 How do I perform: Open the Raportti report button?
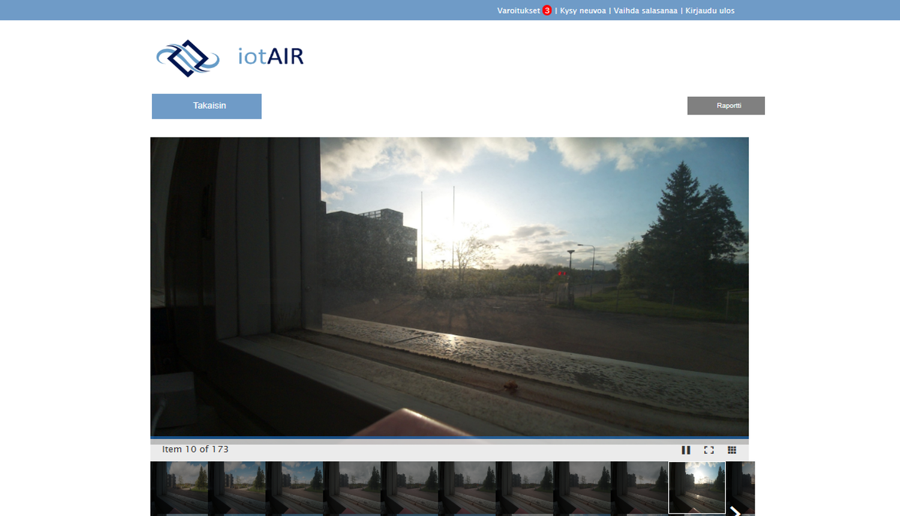coord(726,106)
